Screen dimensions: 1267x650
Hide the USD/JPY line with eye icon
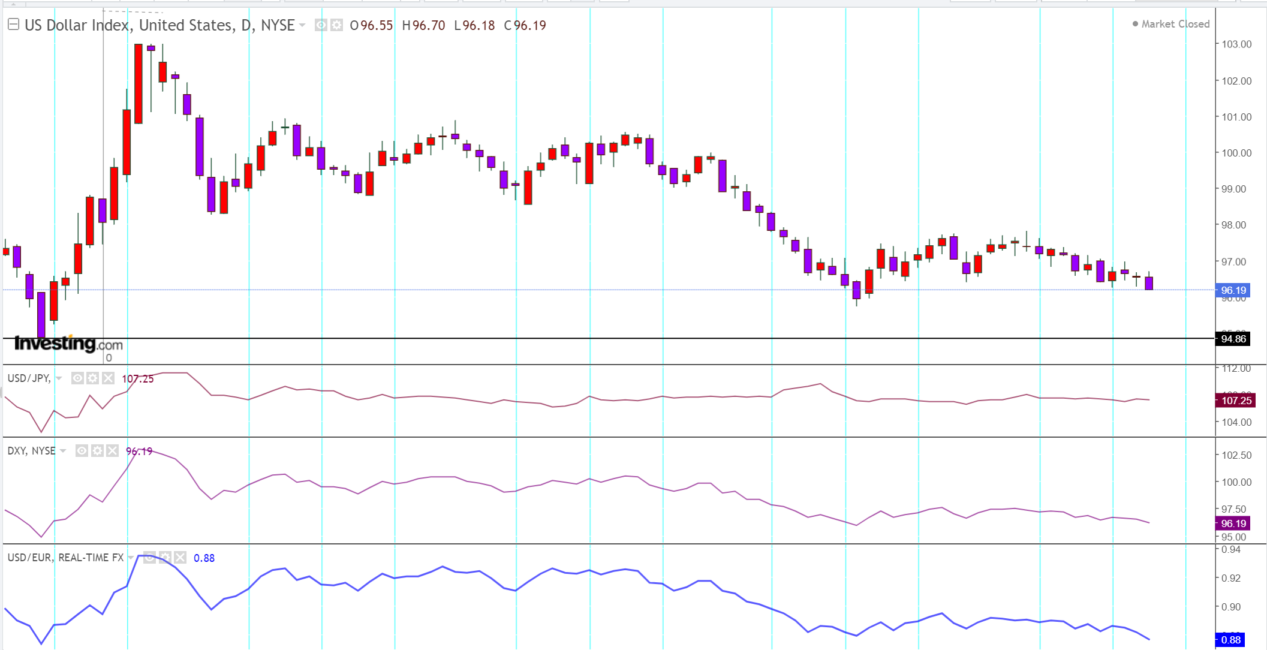point(77,378)
